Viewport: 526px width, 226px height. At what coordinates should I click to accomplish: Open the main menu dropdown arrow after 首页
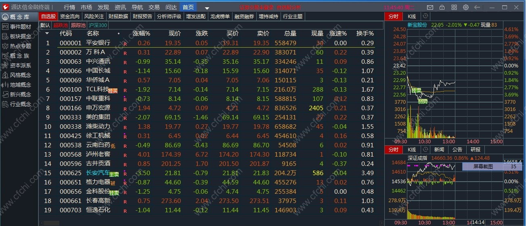pos(207,8)
